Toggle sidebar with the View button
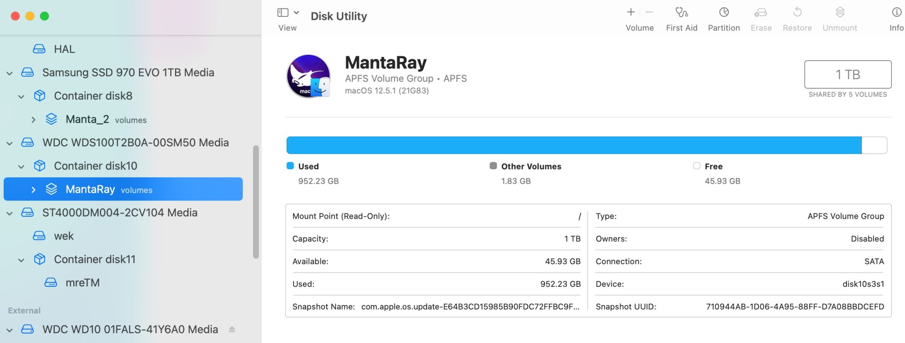Image resolution: width=905 pixels, height=343 pixels. [283, 13]
